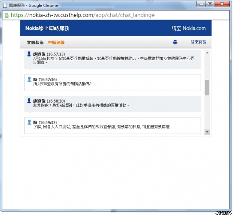Click message starting 非常抱歉,為您確認到
This screenshot has height=216, width=233.
point(81,105)
